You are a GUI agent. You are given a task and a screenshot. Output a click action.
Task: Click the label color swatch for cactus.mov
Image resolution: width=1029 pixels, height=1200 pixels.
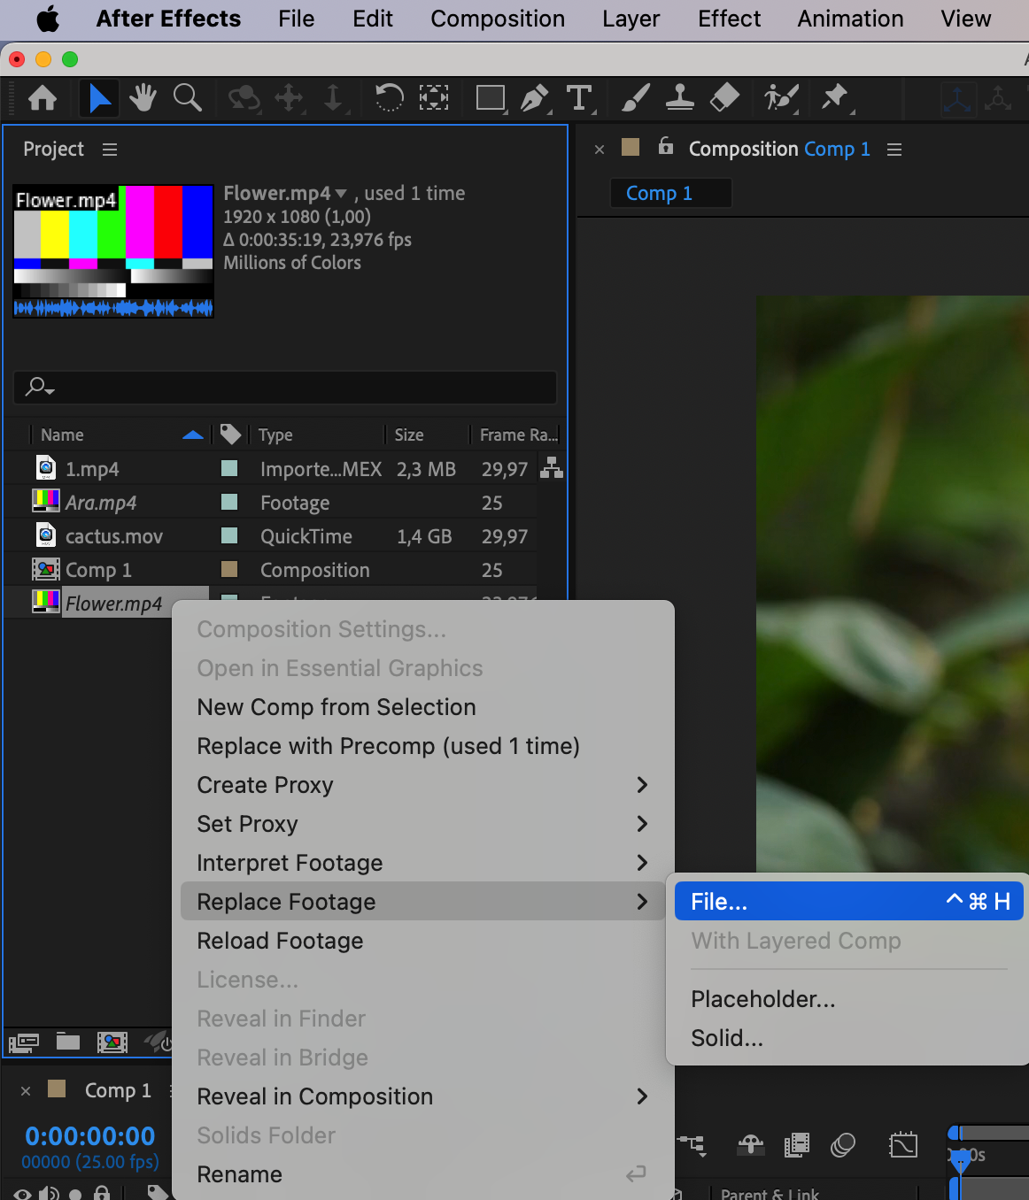point(229,535)
